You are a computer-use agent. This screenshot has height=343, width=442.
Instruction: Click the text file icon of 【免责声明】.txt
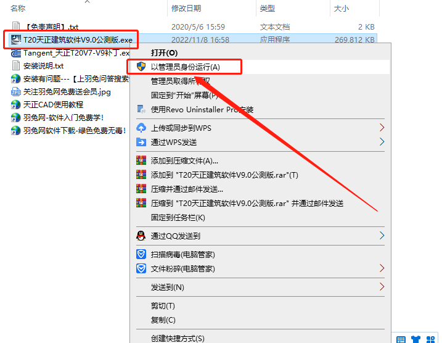tap(16, 27)
